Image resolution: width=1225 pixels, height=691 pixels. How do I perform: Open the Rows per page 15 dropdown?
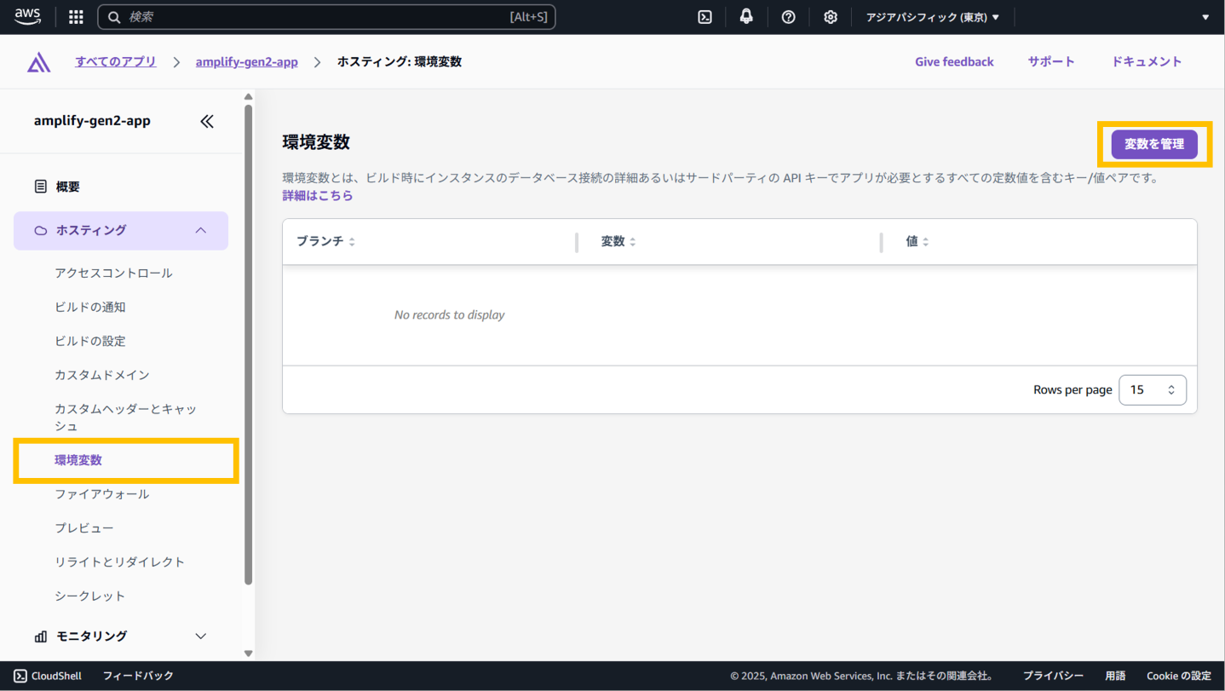(x=1153, y=389)
